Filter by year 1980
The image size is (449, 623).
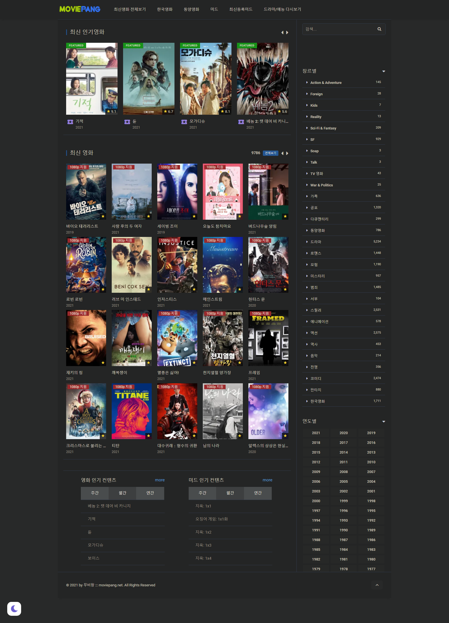point(371,559)
